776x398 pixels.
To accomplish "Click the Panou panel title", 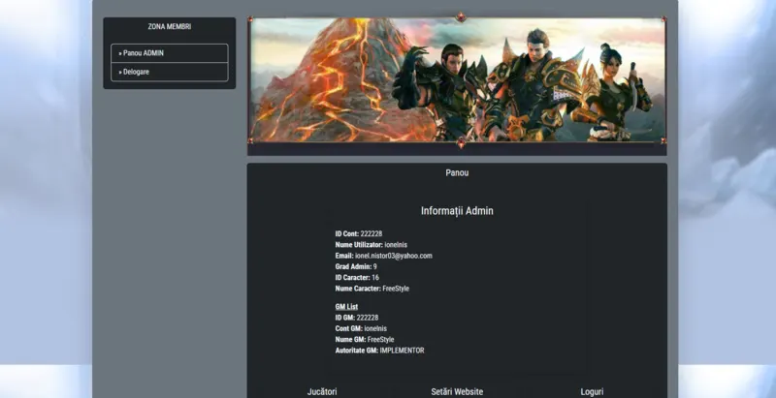I will coord(457,172).
